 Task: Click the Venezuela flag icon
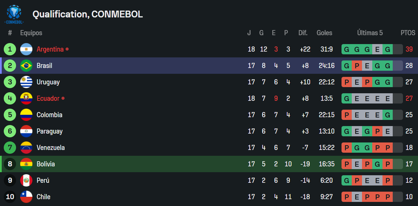tap(26, 148)
